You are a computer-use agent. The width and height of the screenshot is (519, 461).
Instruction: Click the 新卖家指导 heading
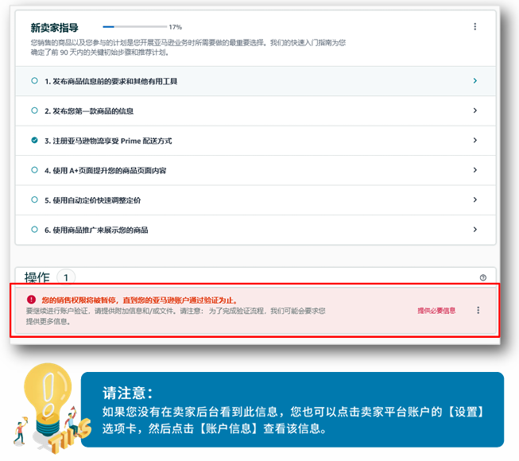pyautogui.click(x=55, y=28)
